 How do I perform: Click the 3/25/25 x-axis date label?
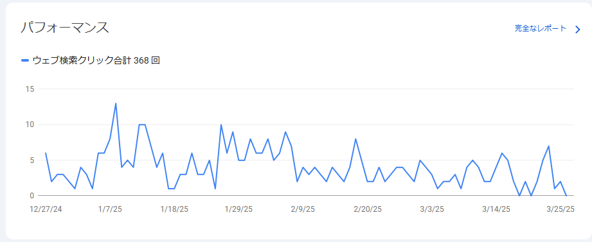tap(561, 209)
